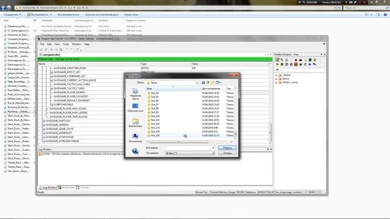Screen dimensions: 390x219
Task: Open Computer in dialog sidebar
Action: 135,138
